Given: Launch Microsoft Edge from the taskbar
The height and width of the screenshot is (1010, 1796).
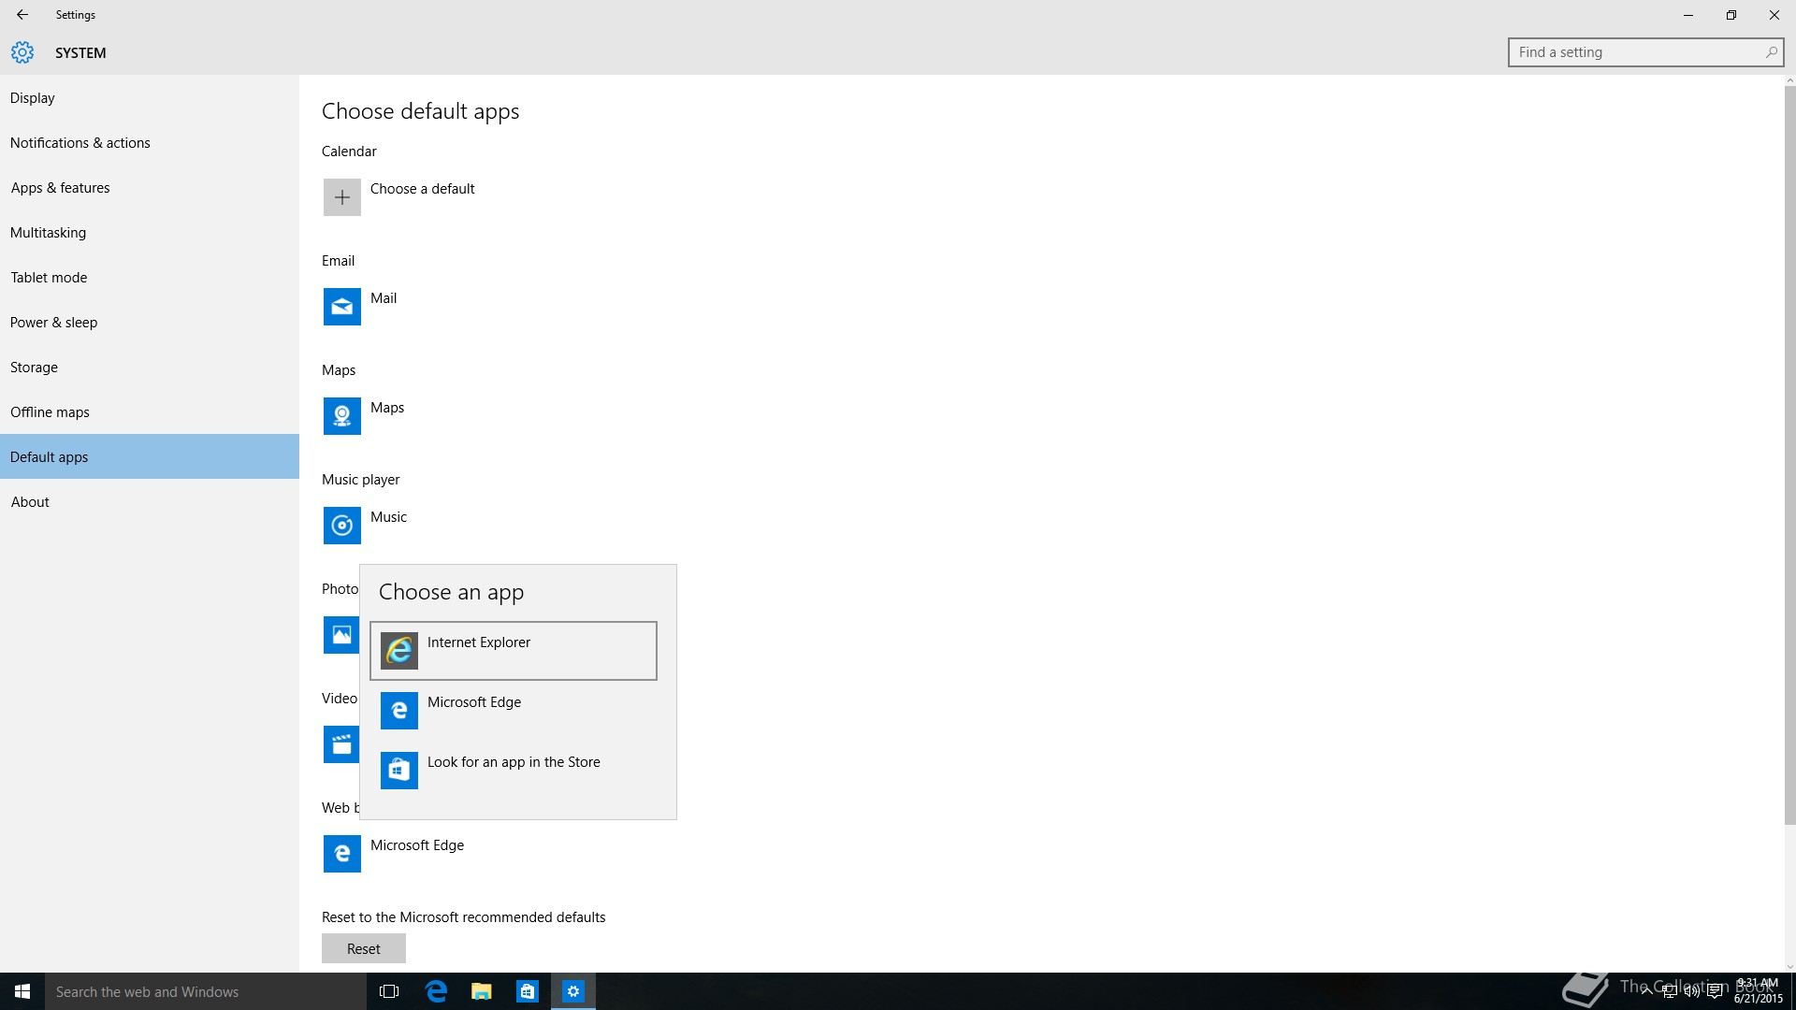Looking at the screenshot, I should pyautogui.click(x=436, y=991).
